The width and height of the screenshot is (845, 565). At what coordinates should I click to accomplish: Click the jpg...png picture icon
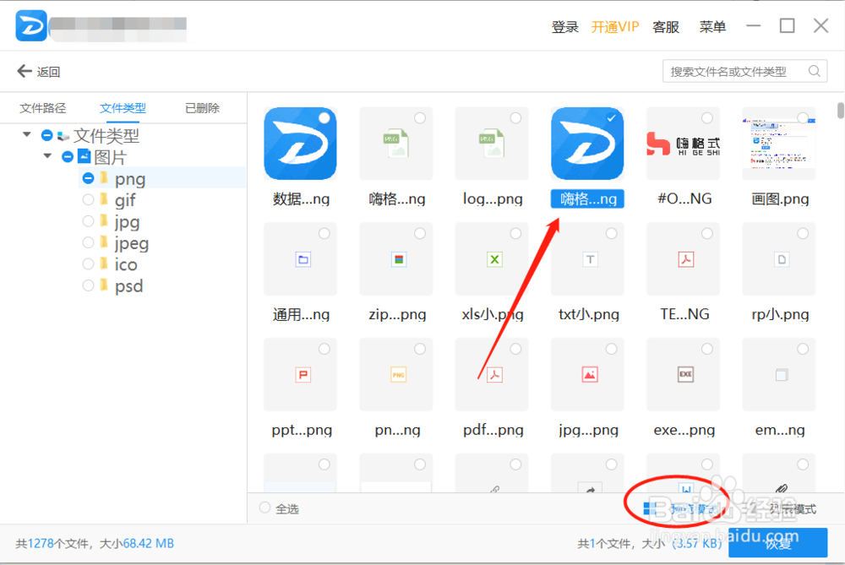point(590,375)
